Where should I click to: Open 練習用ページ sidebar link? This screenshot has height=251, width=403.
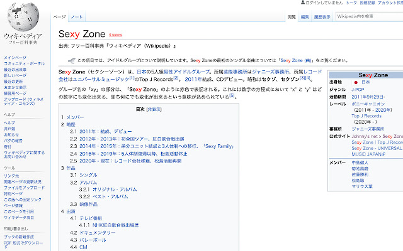15,93
